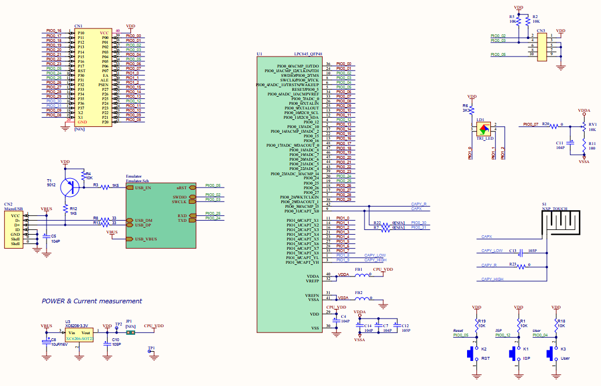Click resistor R18 above the User button

(x=556, y=326)
